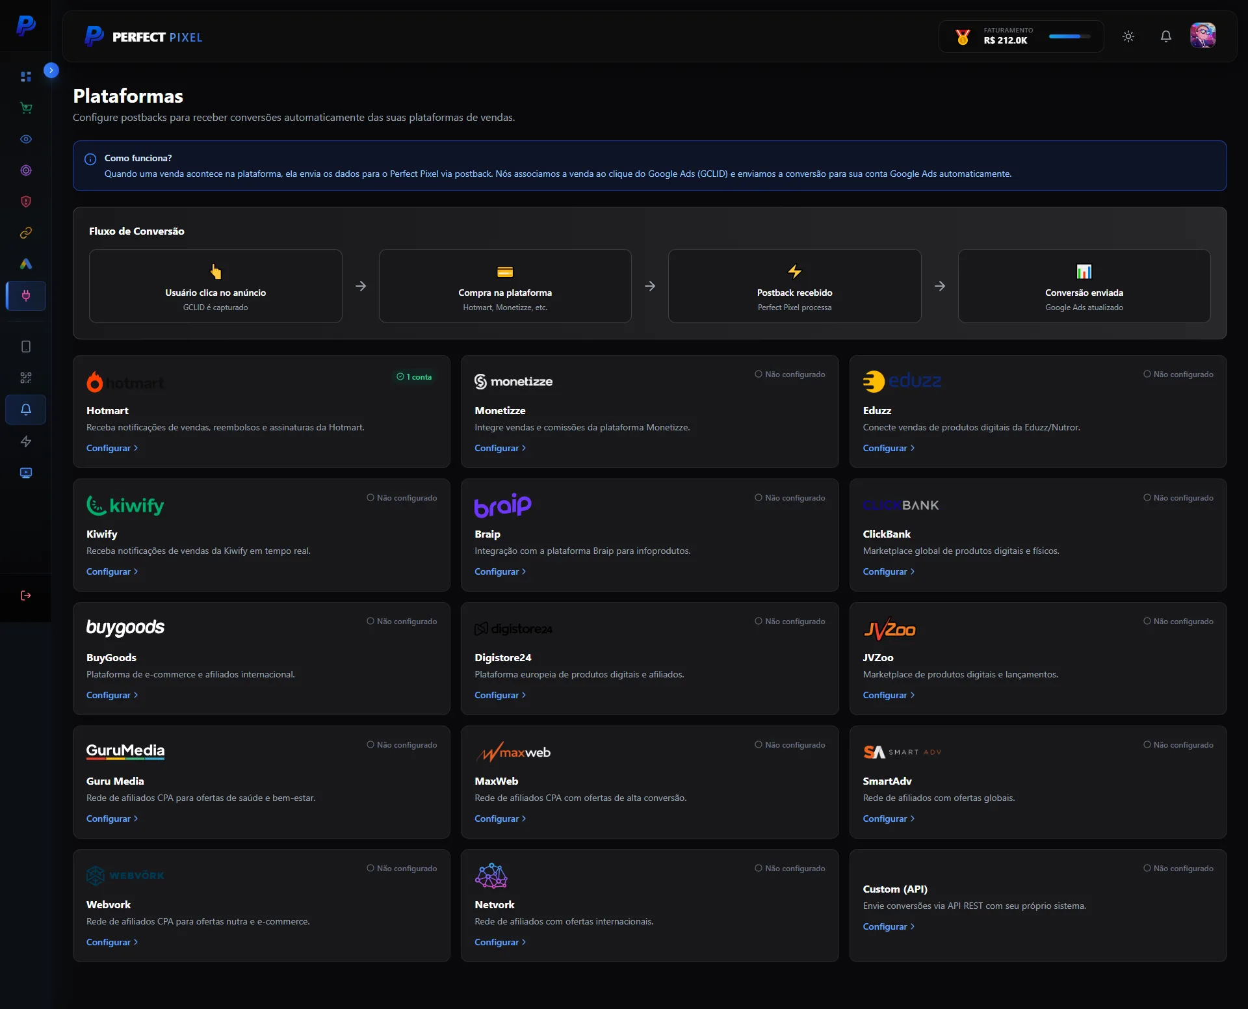Click the Faturamento progress bar
Screen dimensions: 1248x1009
(1069, 36)
